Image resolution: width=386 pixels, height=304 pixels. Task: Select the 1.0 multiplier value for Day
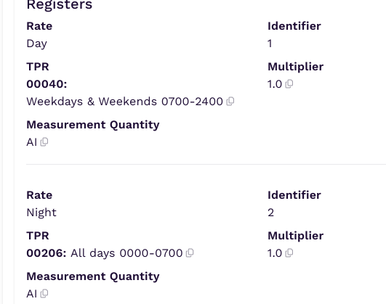275,84
